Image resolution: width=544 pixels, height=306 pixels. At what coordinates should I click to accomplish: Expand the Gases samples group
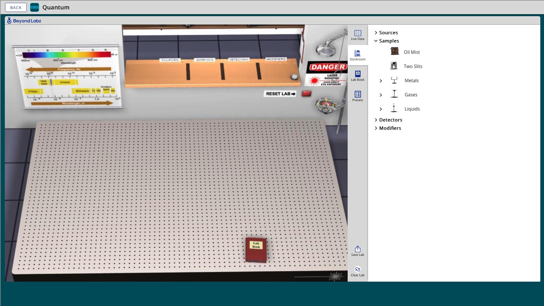coord(381,95)
